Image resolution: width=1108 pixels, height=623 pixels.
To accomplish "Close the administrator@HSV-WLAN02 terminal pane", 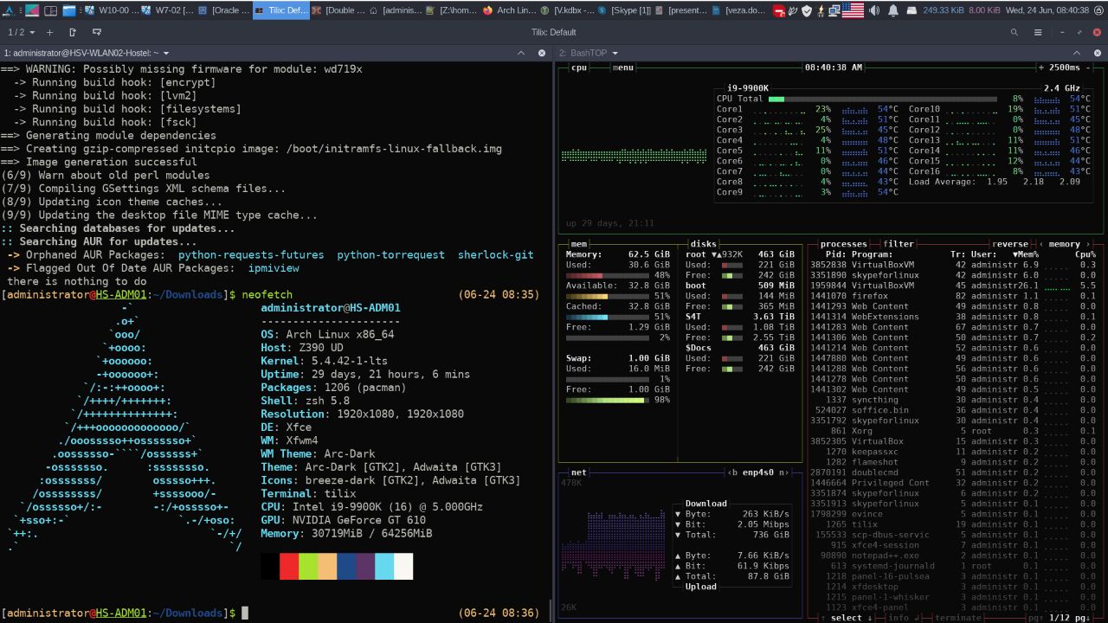I will point(542,53).
